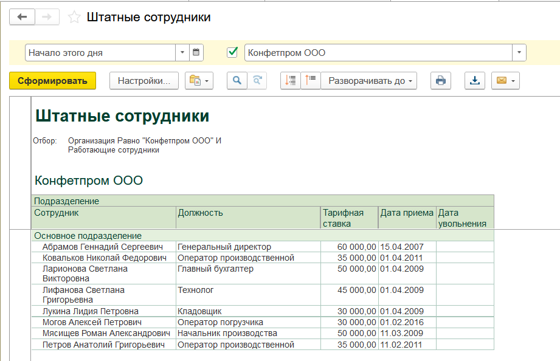
Task: Select employee Абрамов Геннадий Сергеевич
Action: click(x=104, y=247)
